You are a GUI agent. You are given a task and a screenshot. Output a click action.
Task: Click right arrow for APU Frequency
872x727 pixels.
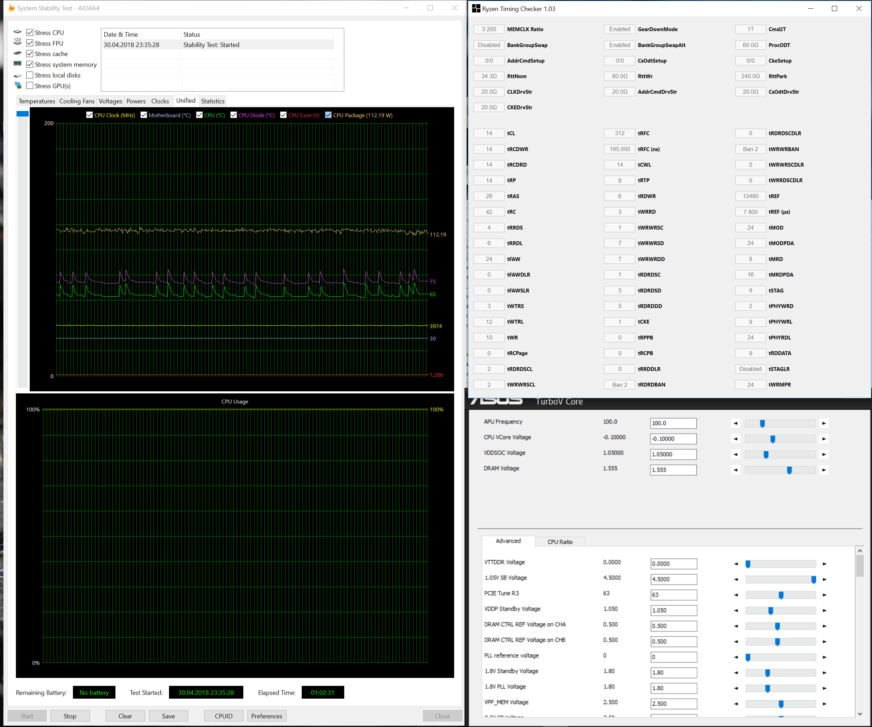click(824, 423)
